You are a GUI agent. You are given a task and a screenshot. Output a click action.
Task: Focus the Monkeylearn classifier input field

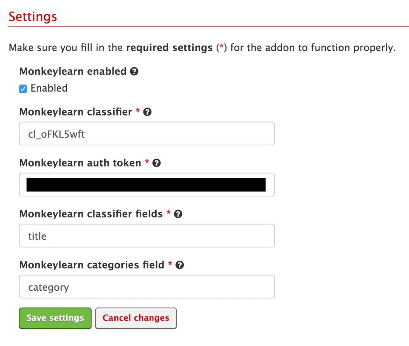tap(147, 134)
